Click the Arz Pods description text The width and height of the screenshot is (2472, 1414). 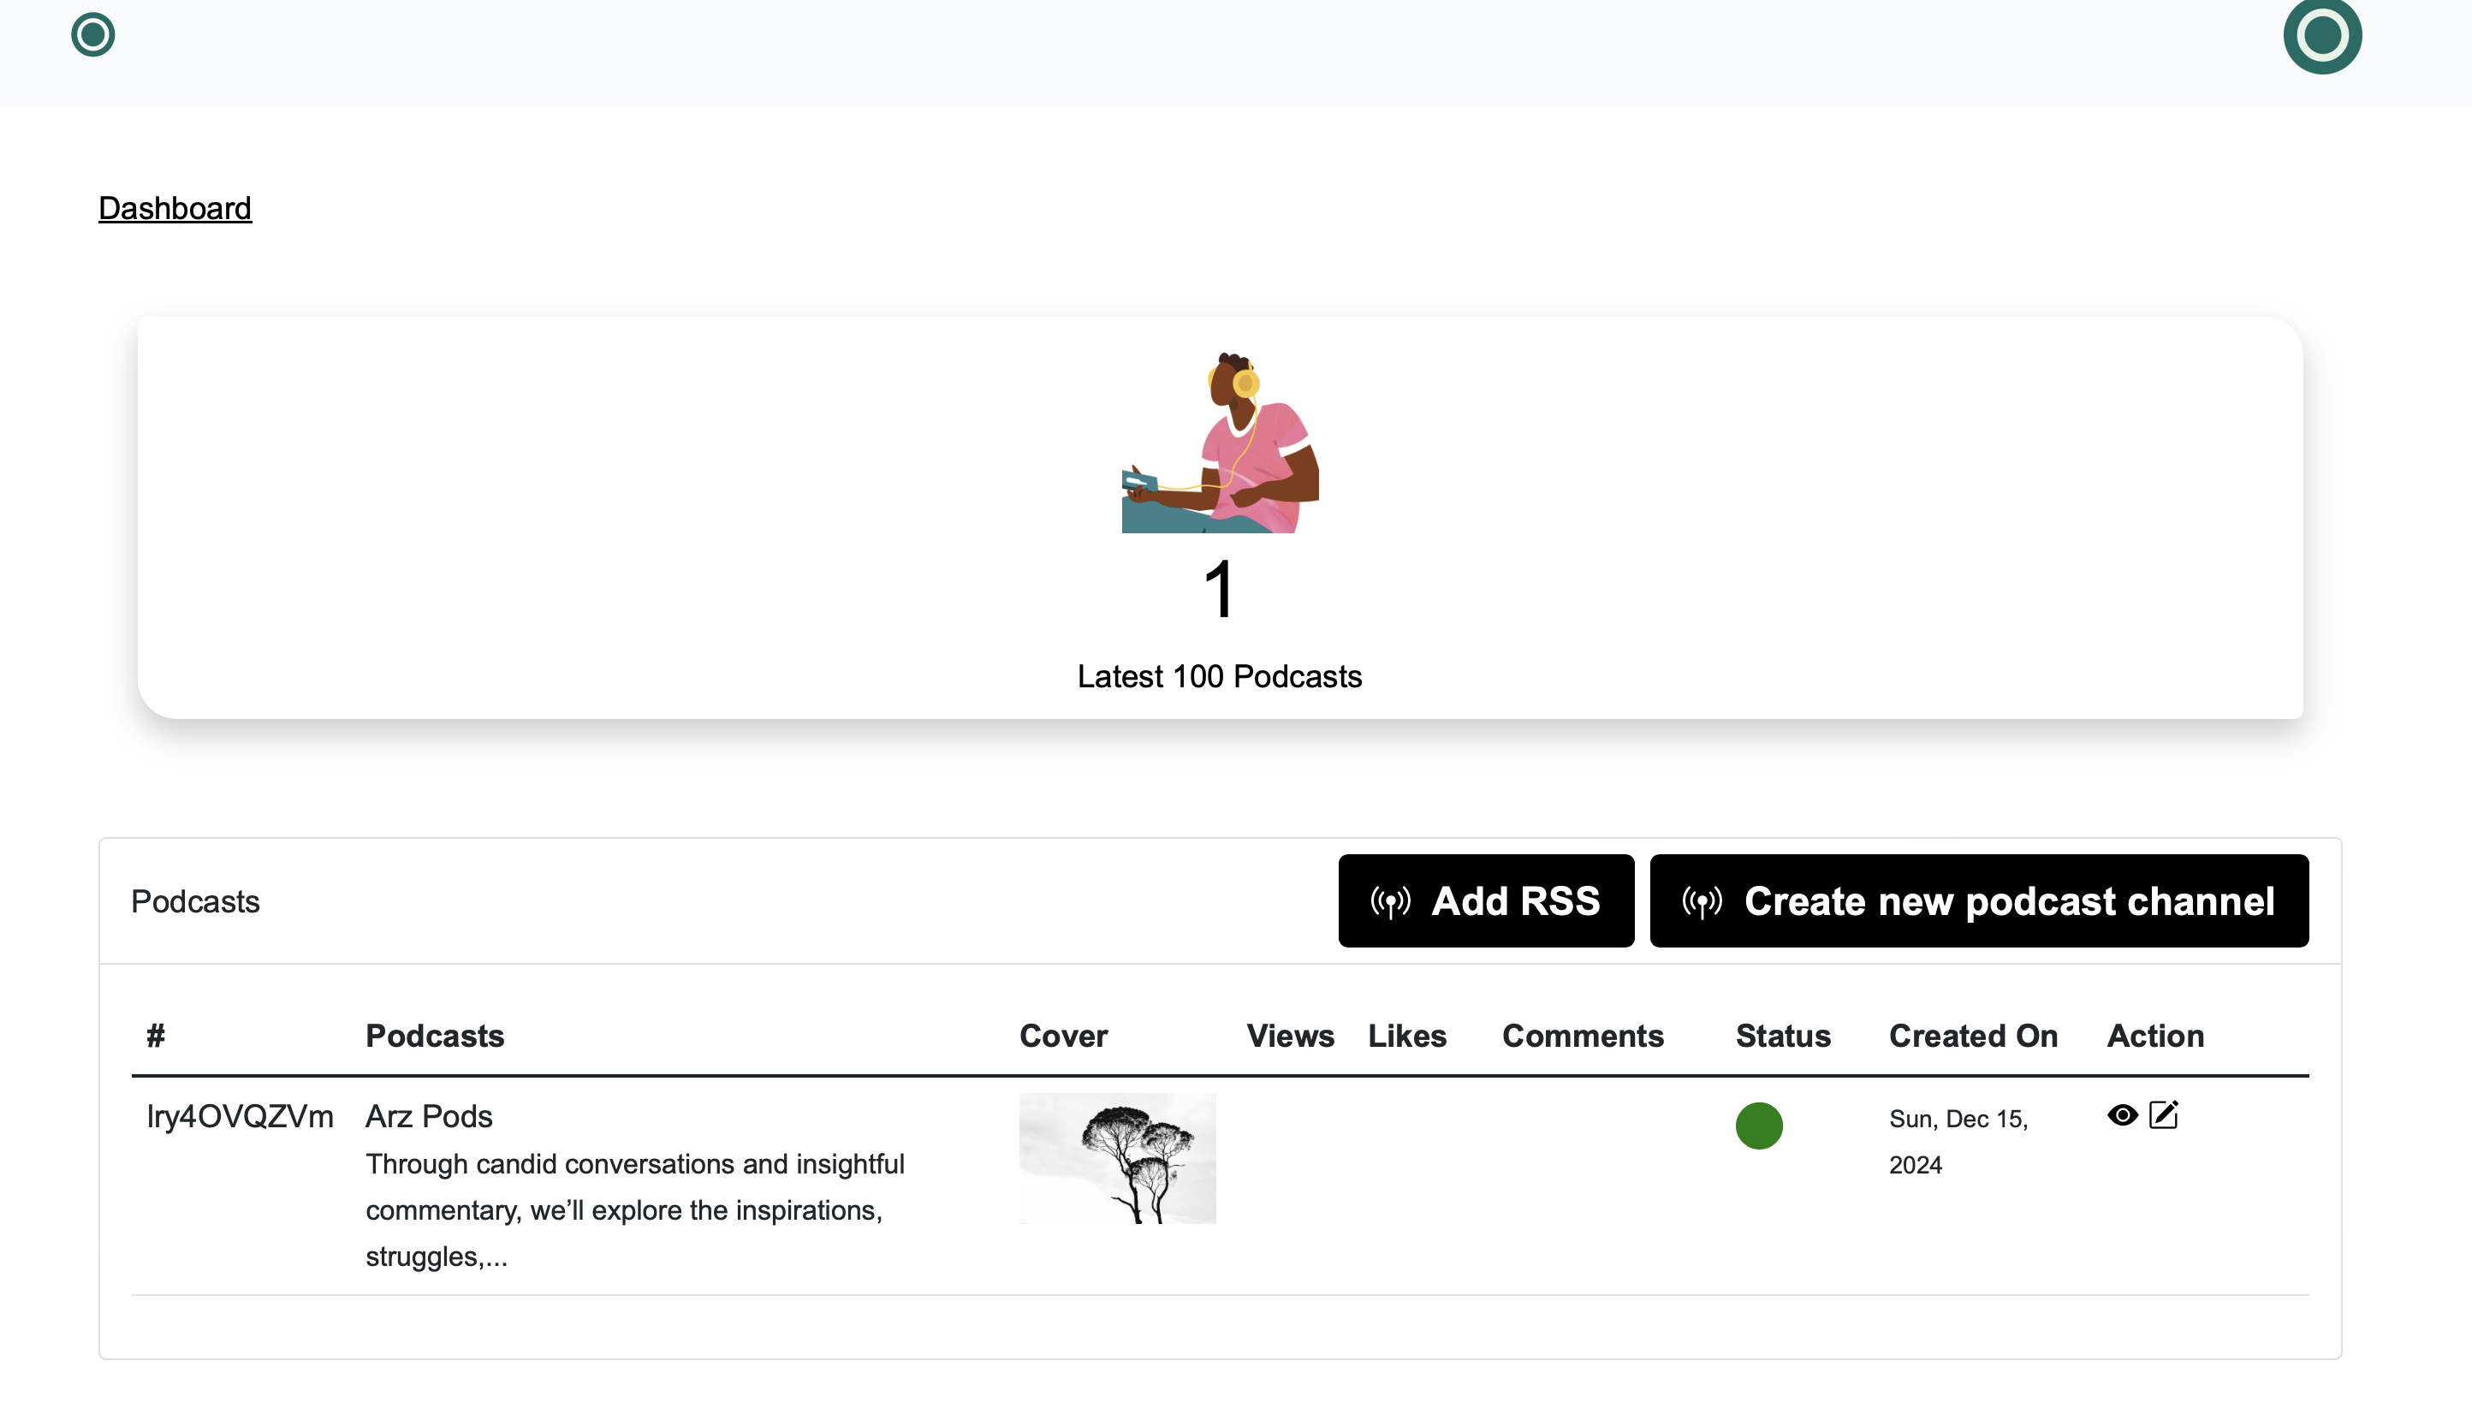(x=635, y=1209)
